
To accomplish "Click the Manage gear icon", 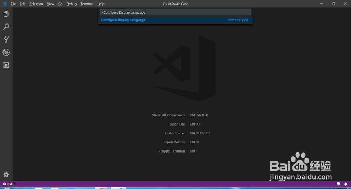I will pos(6,175).
